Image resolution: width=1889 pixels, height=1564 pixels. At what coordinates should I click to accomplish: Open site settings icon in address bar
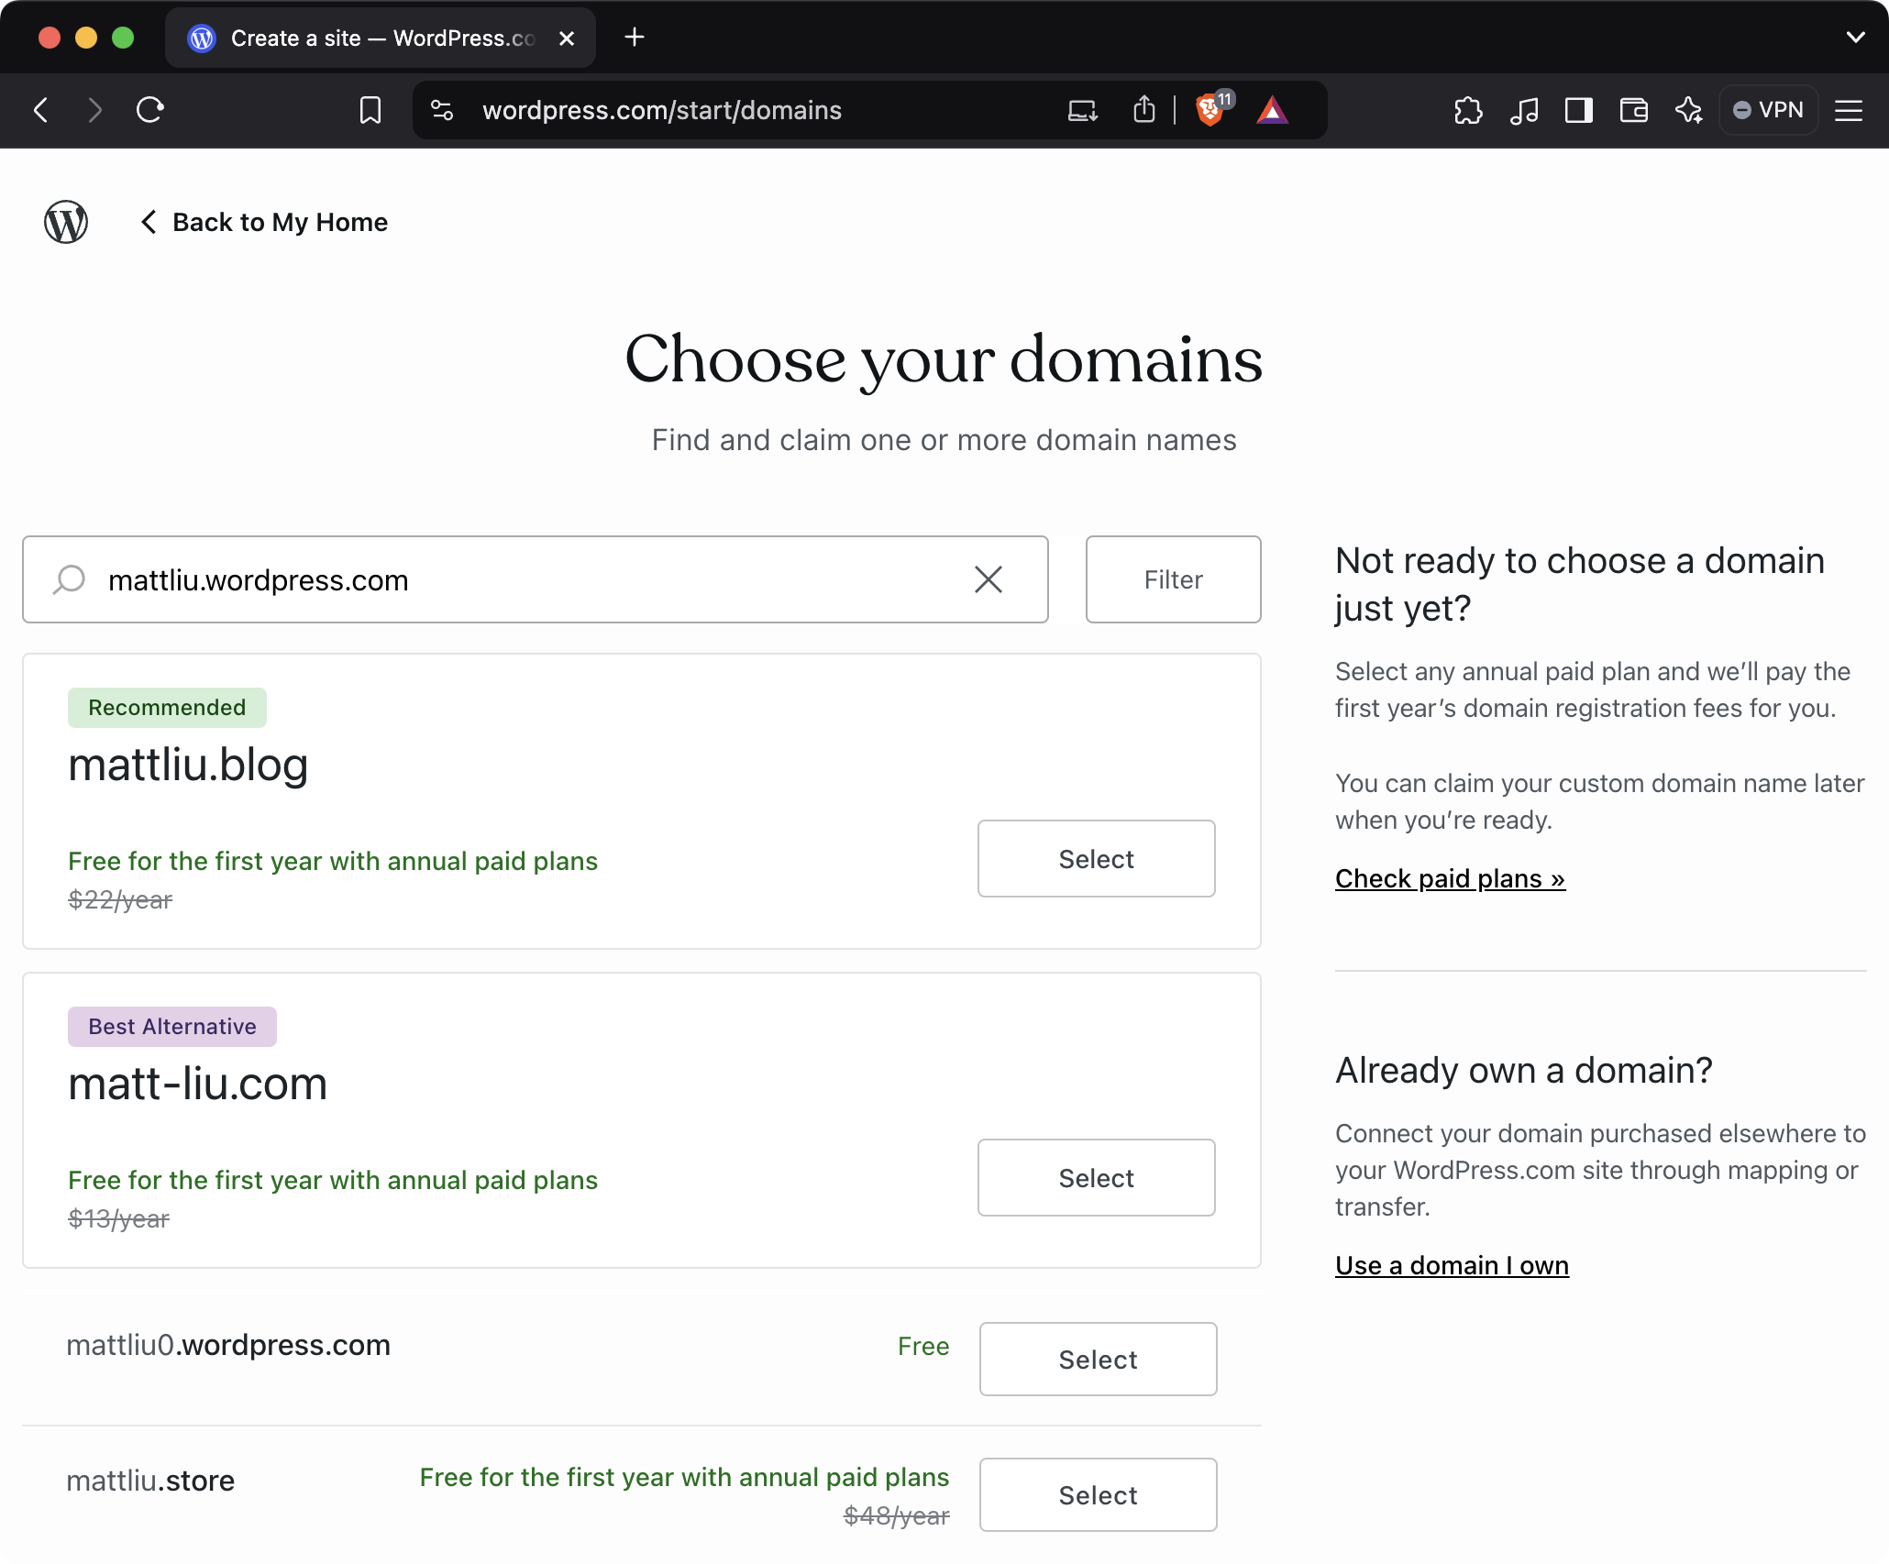441,110
